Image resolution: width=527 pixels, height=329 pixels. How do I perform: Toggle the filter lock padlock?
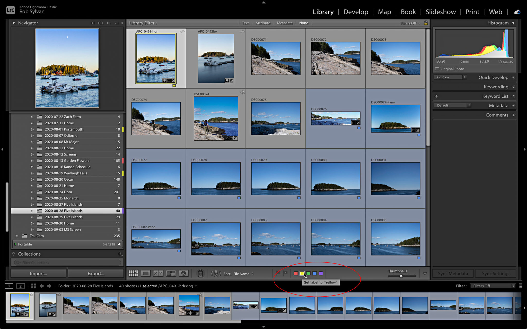click(426, 23)
